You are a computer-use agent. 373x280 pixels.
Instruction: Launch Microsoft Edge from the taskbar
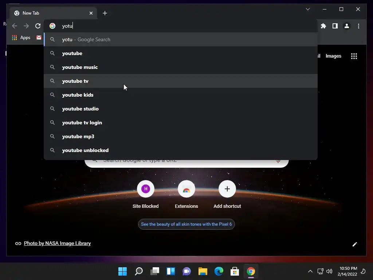[219, 271]
